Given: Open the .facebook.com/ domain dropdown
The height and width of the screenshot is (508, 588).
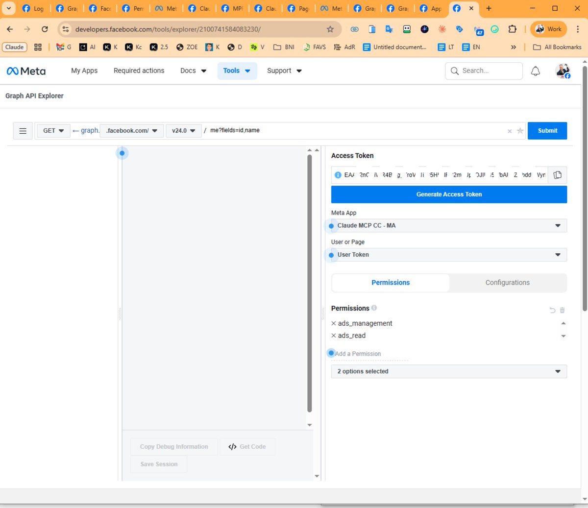Looking at the screenshot, I should point(132,131).
